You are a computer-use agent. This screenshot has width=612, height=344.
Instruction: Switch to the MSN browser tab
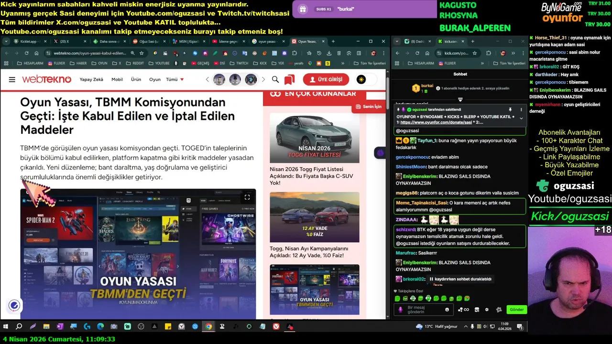tap(190, 42)
